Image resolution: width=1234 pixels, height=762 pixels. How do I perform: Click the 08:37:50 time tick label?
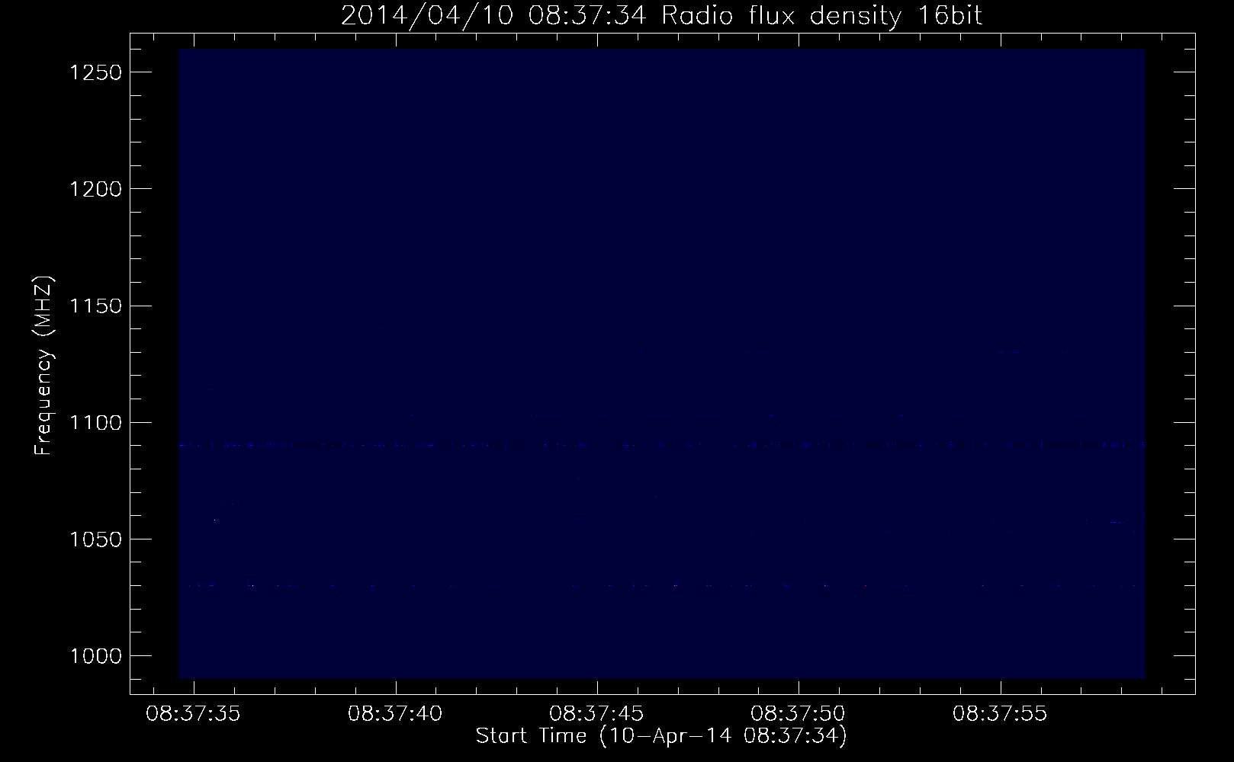[798, 714]
